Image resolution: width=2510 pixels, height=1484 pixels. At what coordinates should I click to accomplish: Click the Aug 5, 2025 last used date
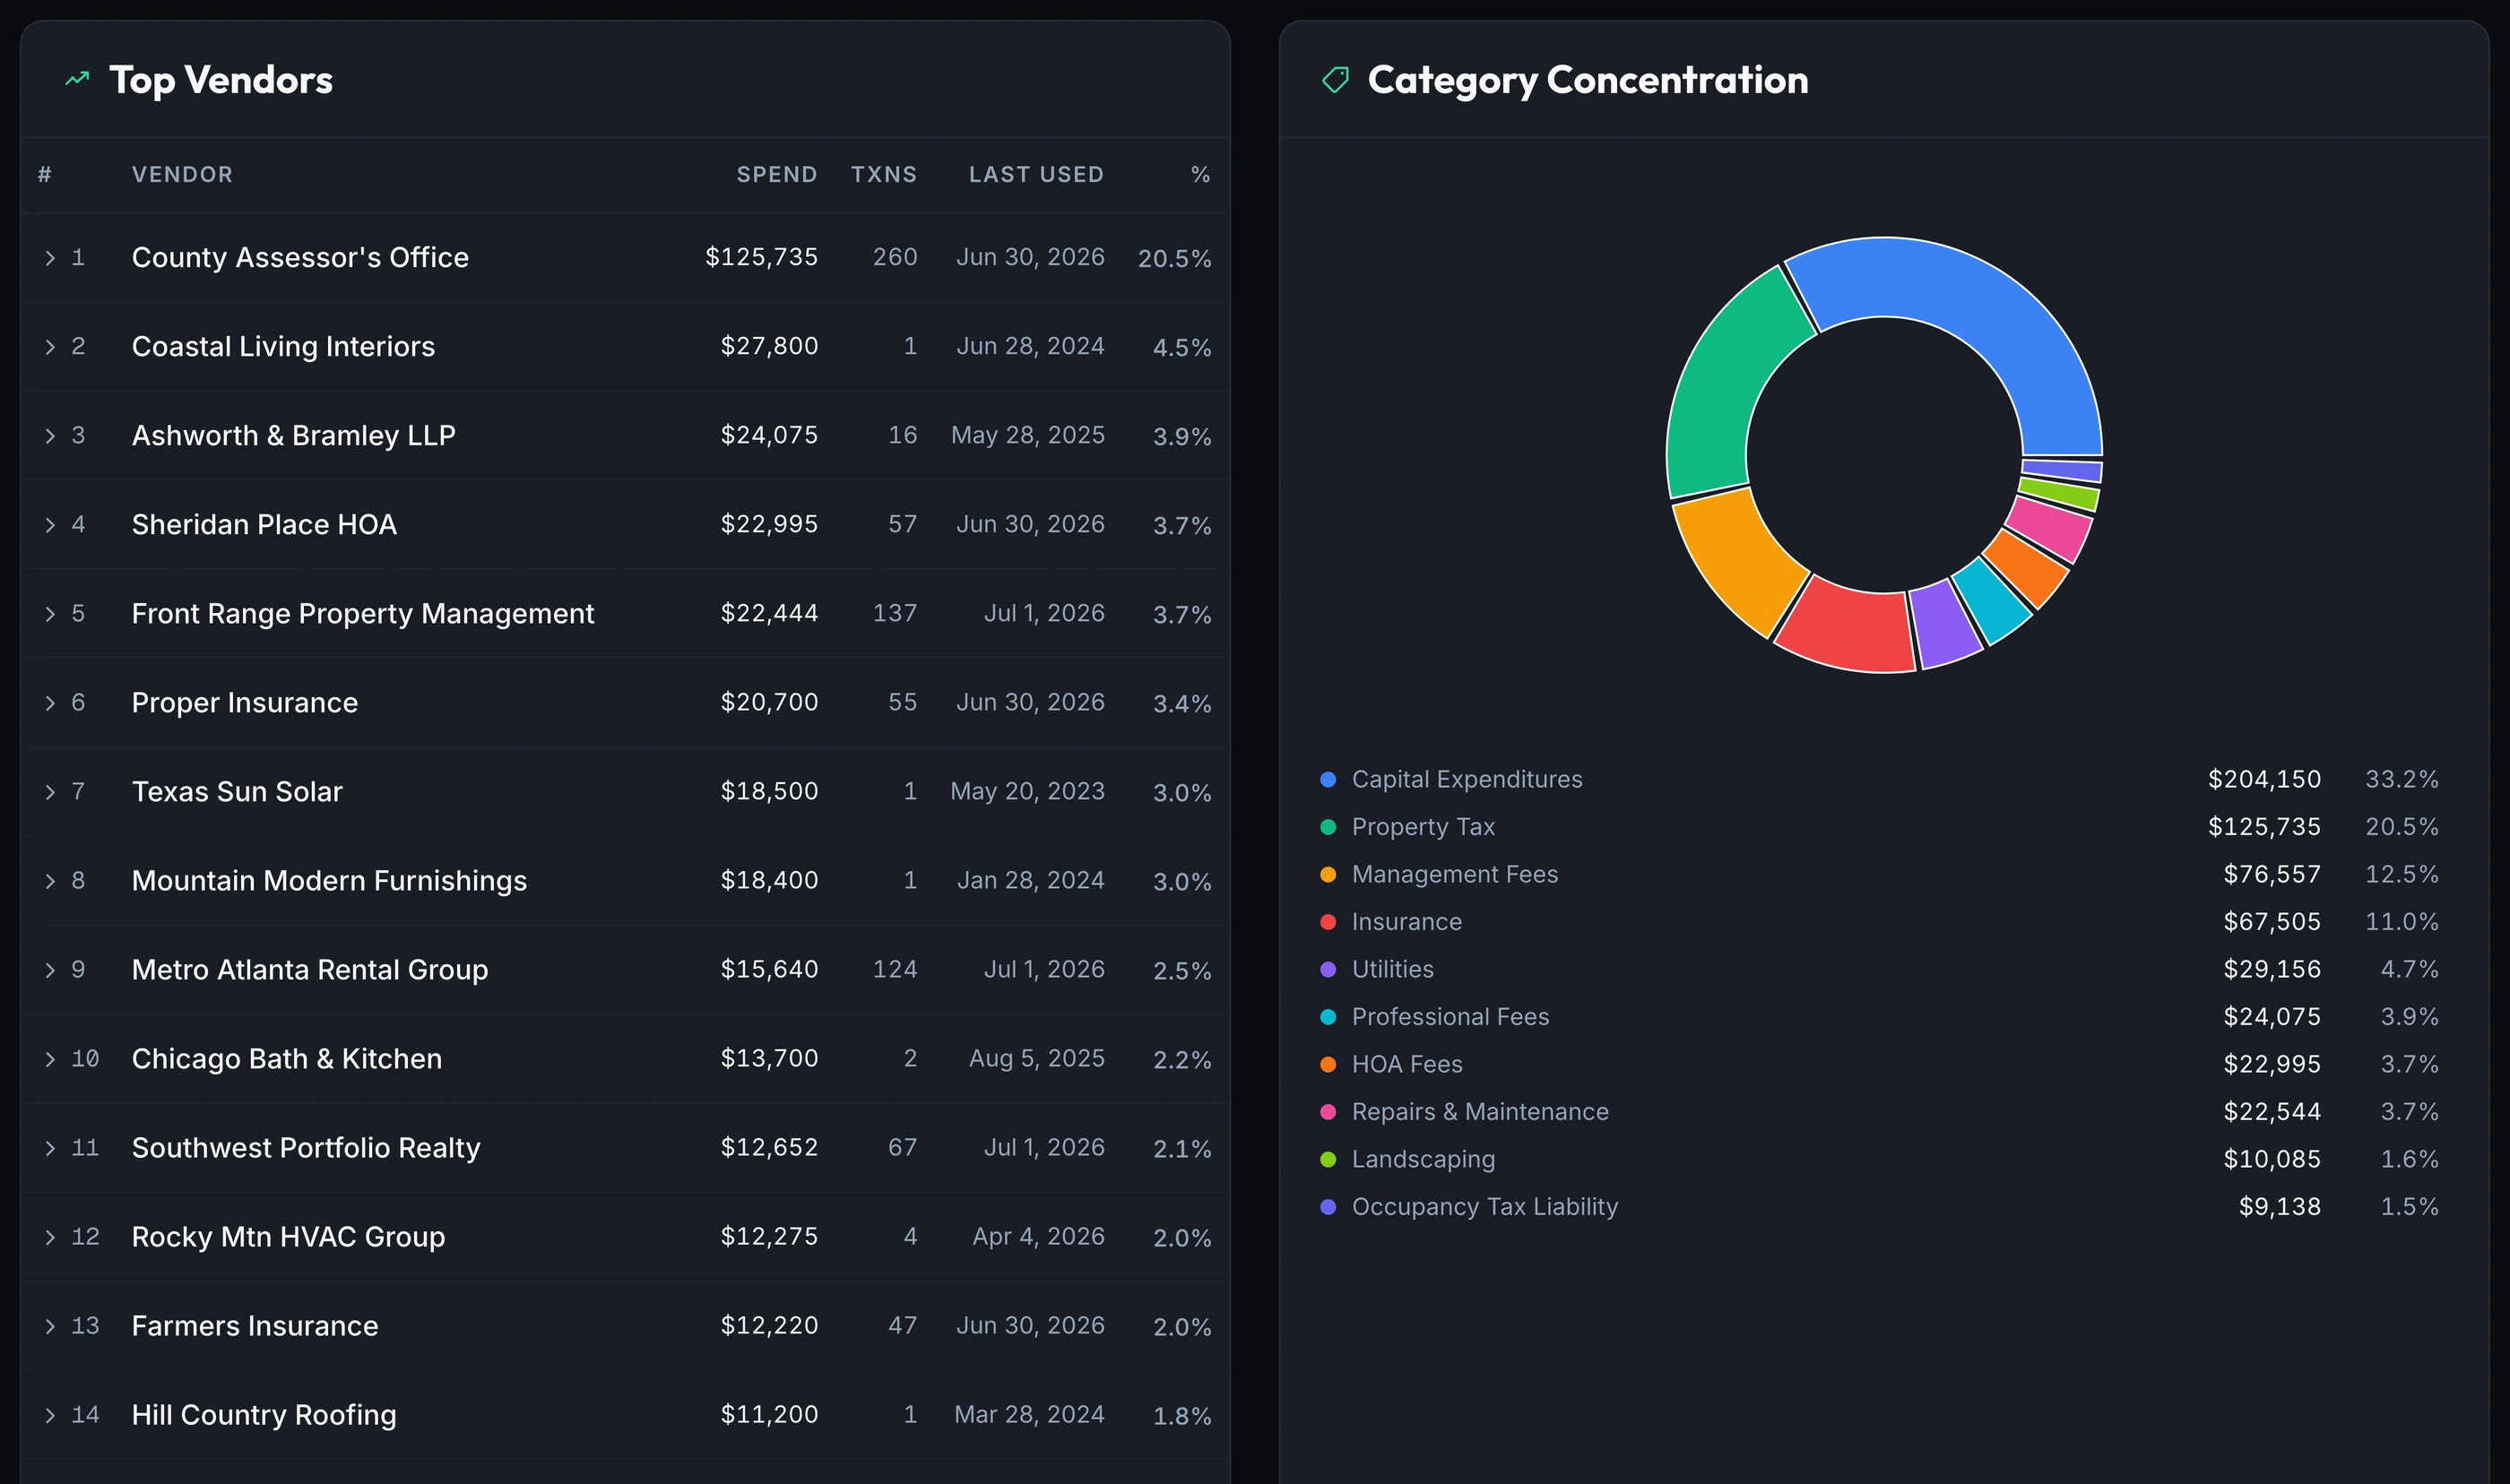pyautogui.click(x=1037, y=1059)
